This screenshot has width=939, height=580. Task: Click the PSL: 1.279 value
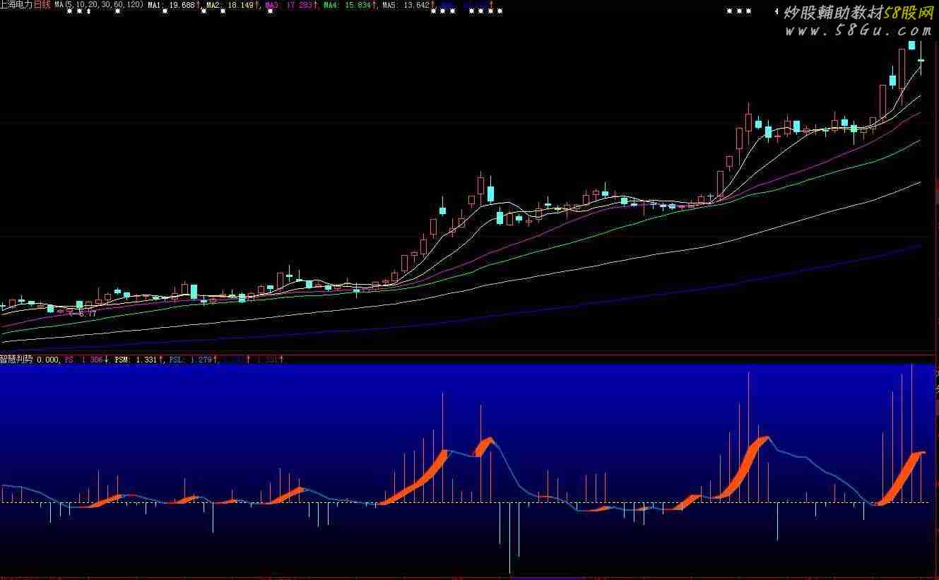pos(191,360)
